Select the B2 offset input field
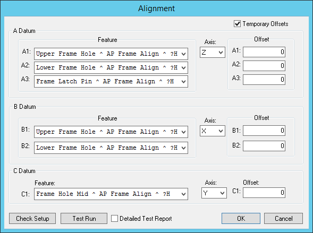This screenshot has width=313, height=233. 264,146
